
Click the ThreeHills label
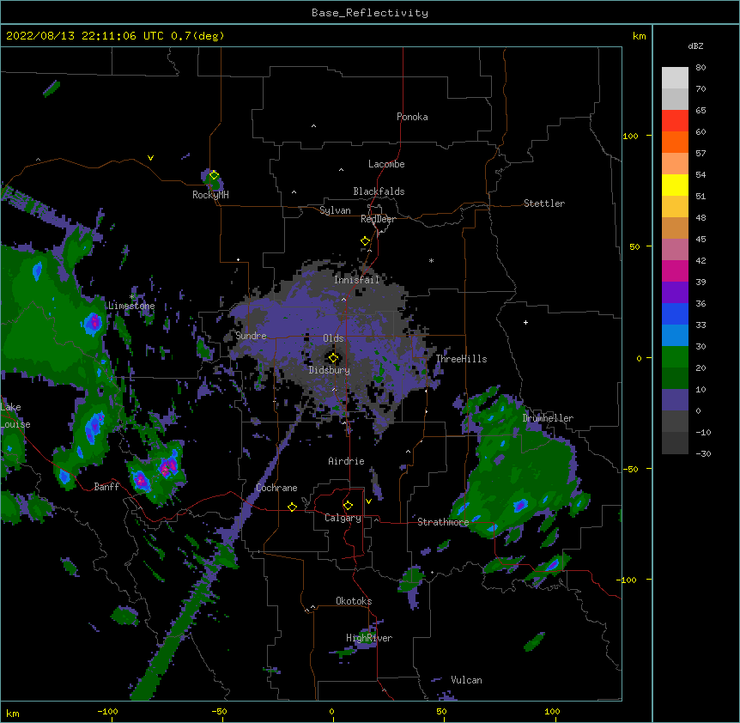pos(461,359)
